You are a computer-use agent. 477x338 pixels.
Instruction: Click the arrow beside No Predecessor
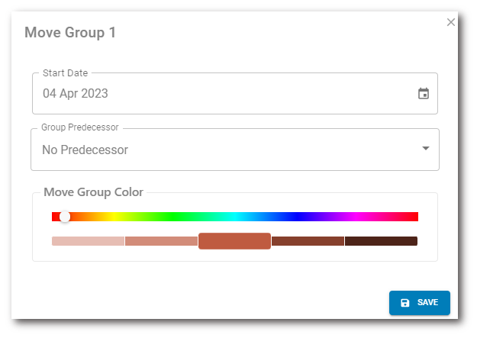(426, 148)
